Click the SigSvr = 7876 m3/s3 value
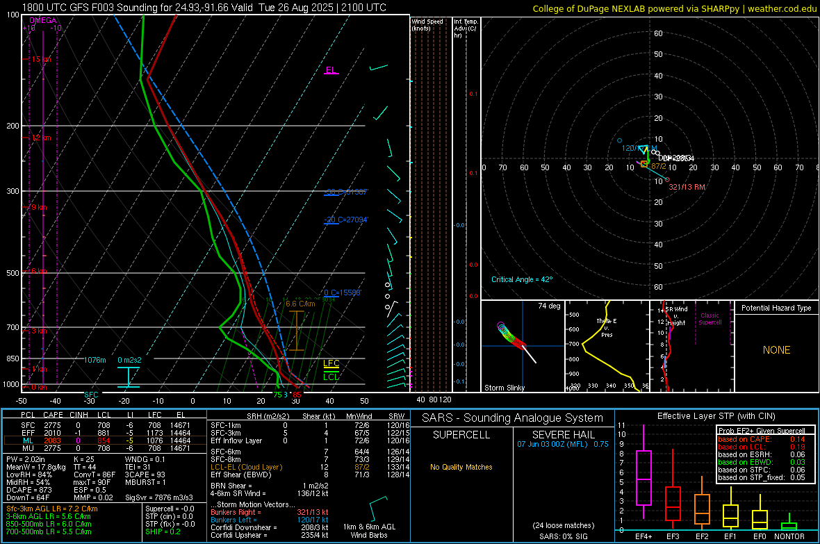This screenshot has width=820, height=544. point(159,497)
